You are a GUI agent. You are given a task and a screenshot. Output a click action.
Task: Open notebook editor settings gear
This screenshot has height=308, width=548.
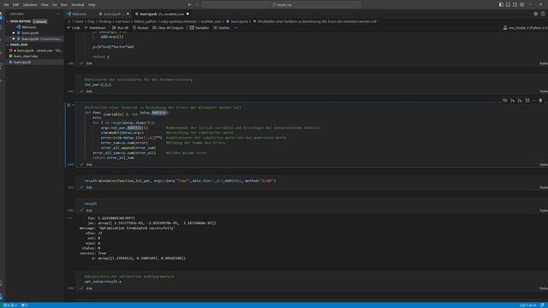(x=536, y=14)
